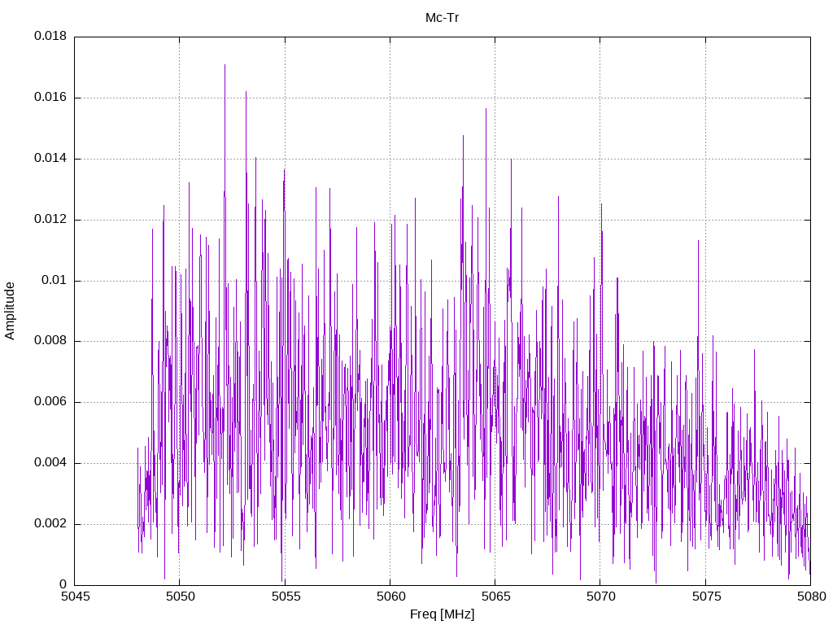Click the 0.016 y-axis tick label

click(x=50, y=97)
